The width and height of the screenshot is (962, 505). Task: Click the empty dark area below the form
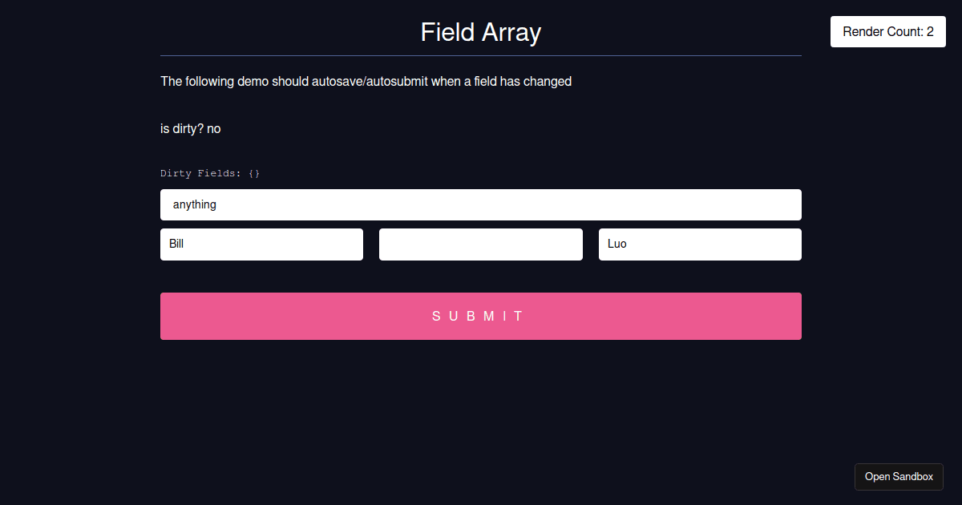click(x=480, y=401)
